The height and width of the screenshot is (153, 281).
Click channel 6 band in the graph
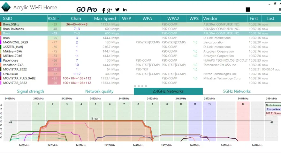pyautogui.click(x=110, y=121)
